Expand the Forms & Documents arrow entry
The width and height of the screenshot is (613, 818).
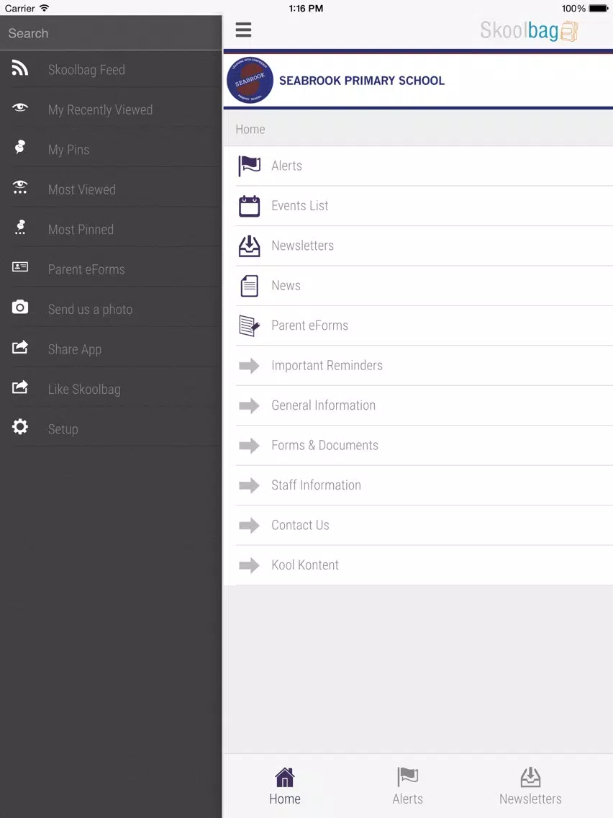[x=418, y=446]
